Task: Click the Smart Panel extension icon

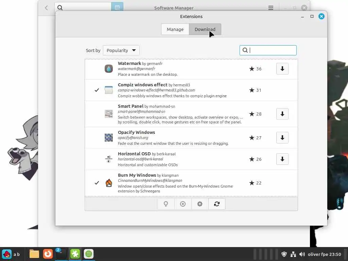Action: click(x=108, y=114)
